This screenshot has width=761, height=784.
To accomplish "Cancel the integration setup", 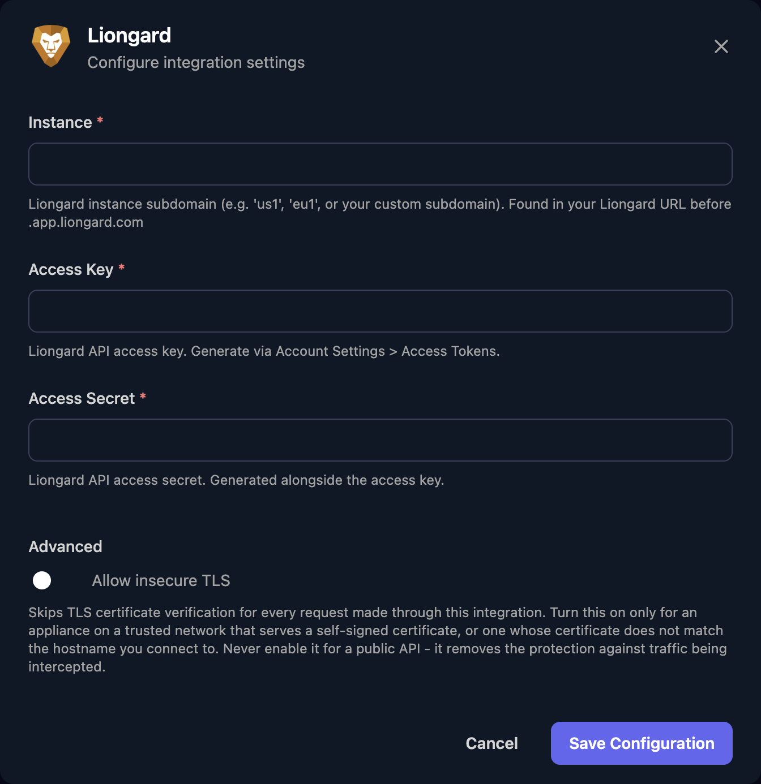I will coord(491,743).
